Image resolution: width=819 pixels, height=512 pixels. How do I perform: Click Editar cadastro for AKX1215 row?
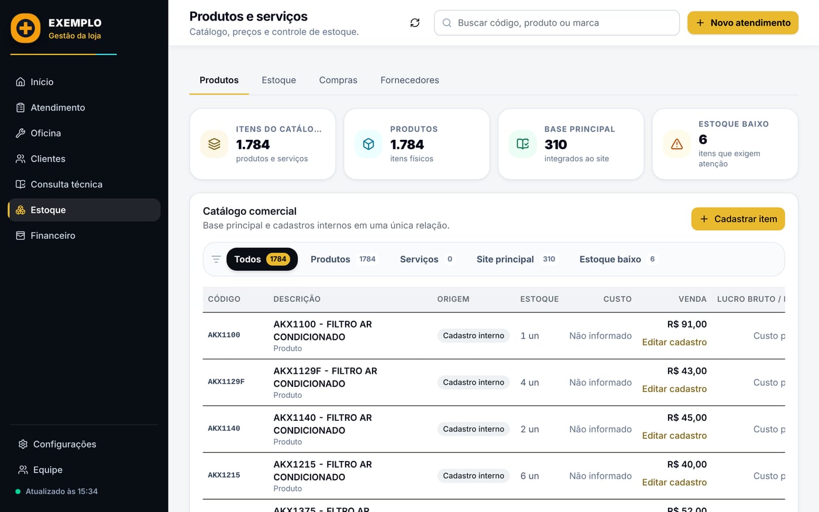pos(674,483)
